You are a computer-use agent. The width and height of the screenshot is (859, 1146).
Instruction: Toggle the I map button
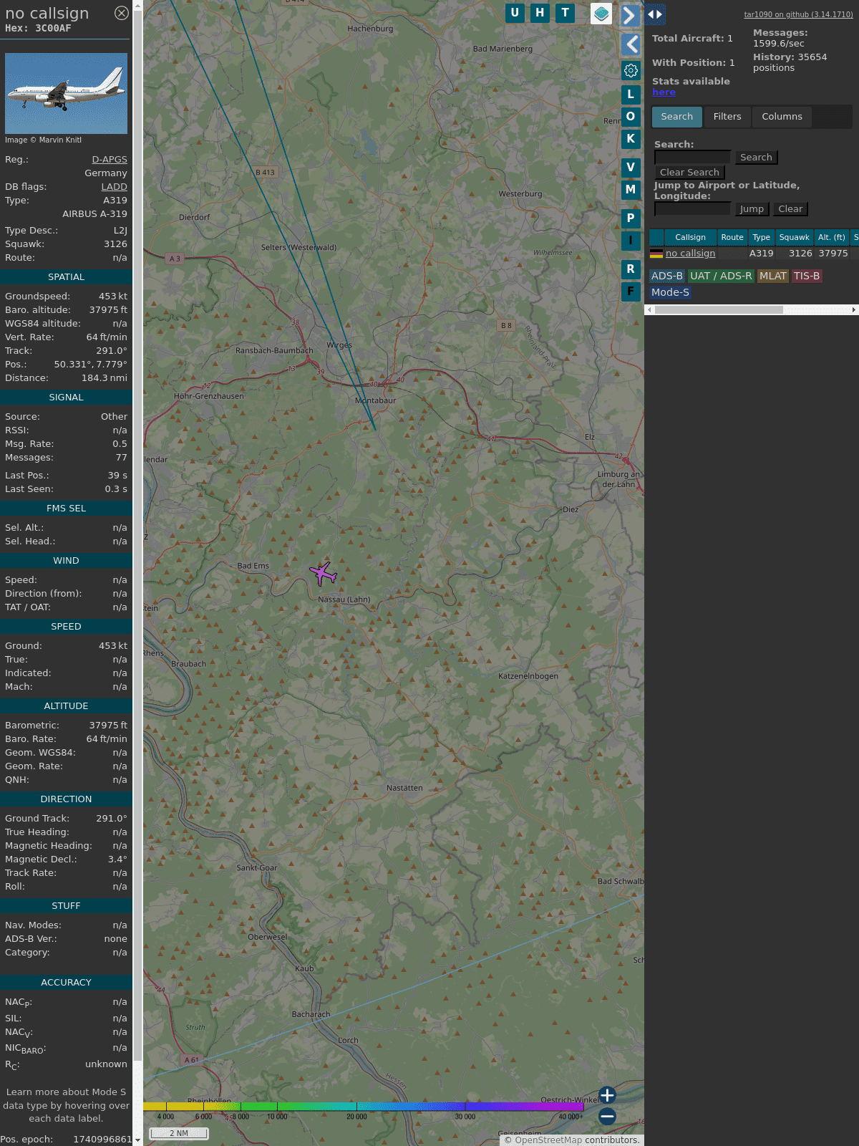tap(631, 241)
